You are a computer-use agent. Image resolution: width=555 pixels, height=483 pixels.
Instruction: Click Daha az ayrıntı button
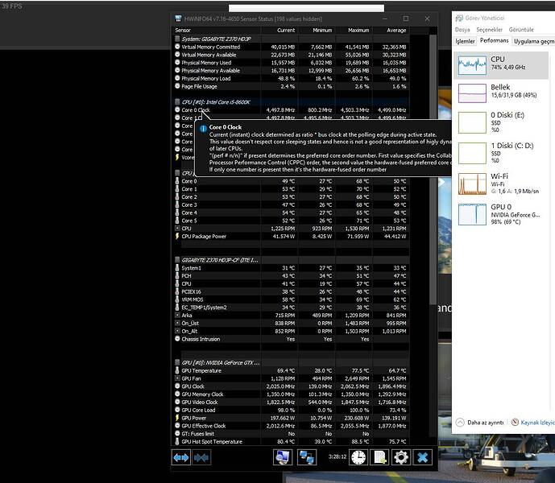480,422
